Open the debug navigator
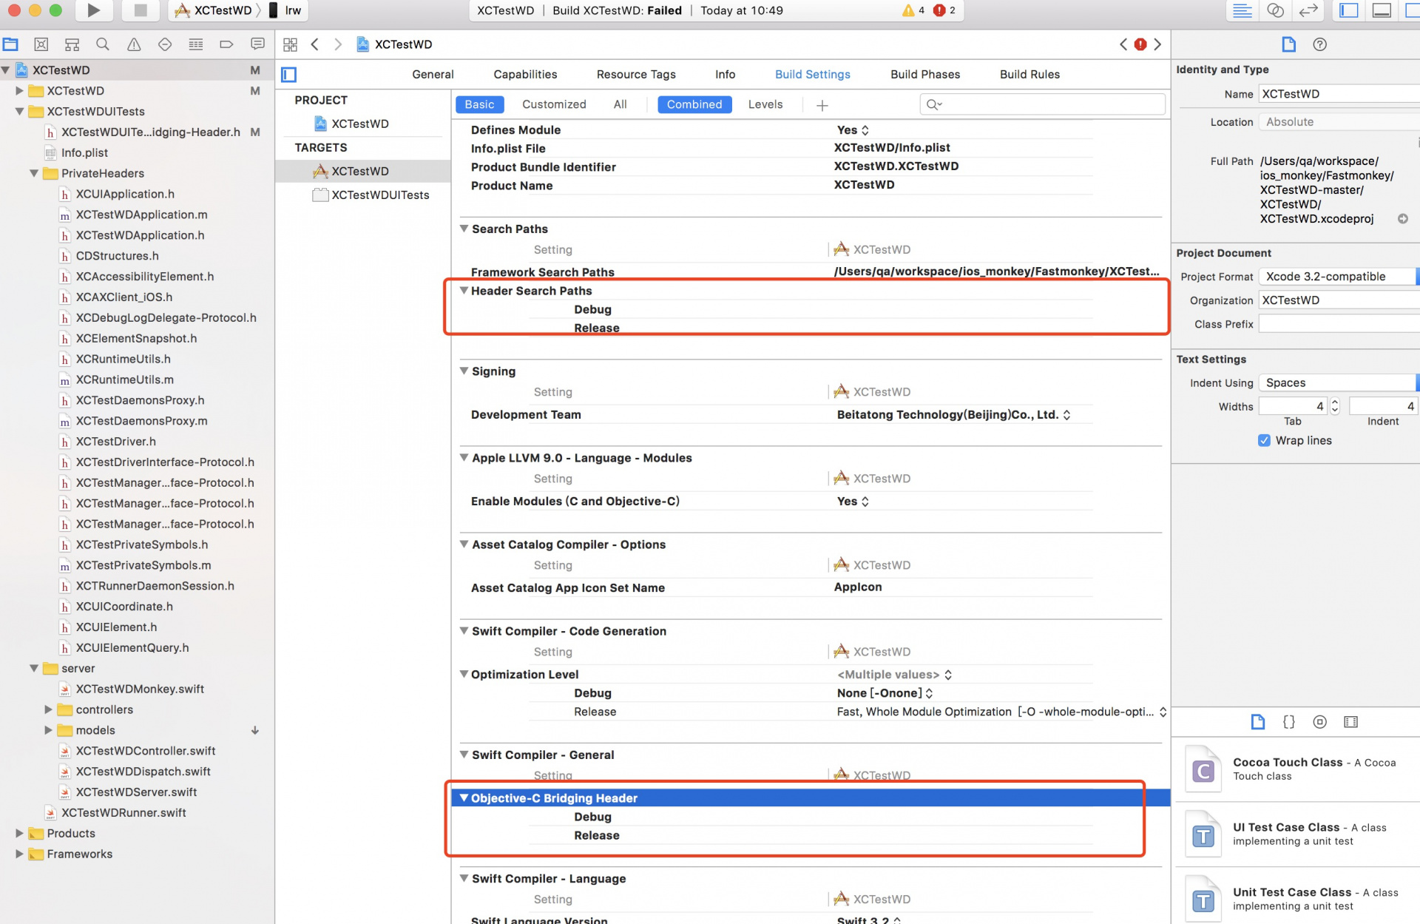The image size is (1420, 924). click(196, 44)
